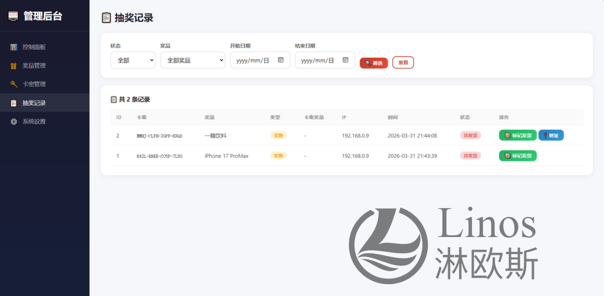Click the 时间 column header

tap(392, 117)
